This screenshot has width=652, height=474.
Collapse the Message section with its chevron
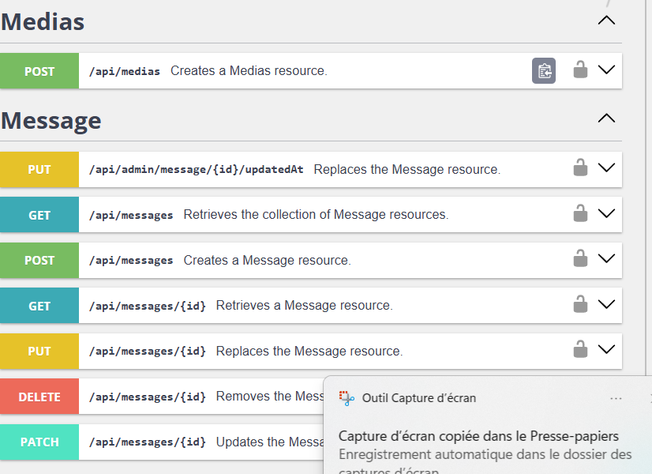coord(606,118)
